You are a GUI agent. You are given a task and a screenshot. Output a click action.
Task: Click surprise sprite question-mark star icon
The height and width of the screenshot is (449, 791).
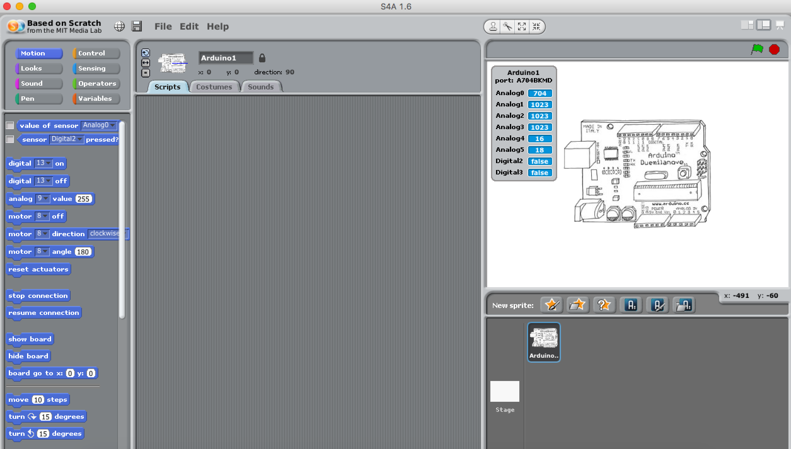tap(604, 305)
